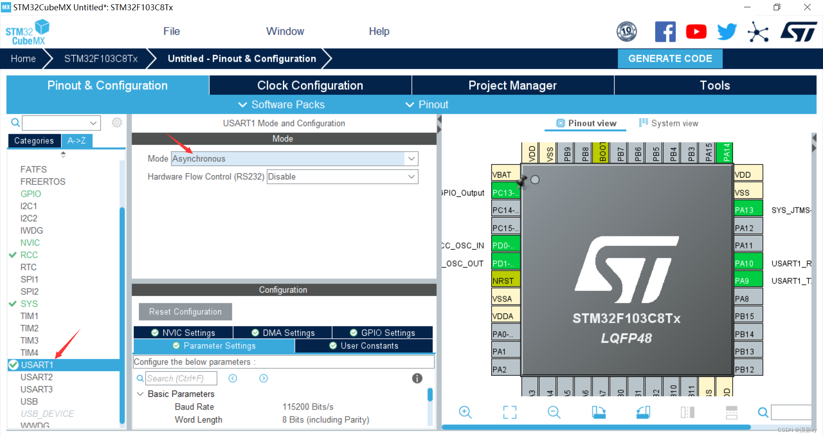
Task: Rotate the chip counter-clockwise
Action: point(643,412)
